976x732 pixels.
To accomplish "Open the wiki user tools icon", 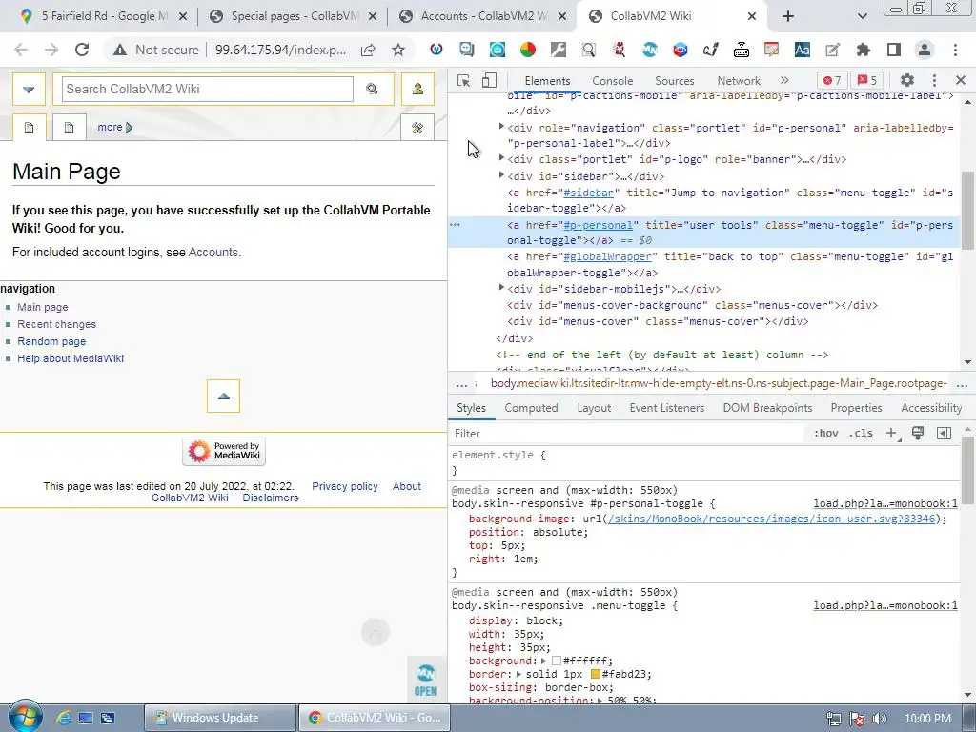I will click(x=417, y=89).
